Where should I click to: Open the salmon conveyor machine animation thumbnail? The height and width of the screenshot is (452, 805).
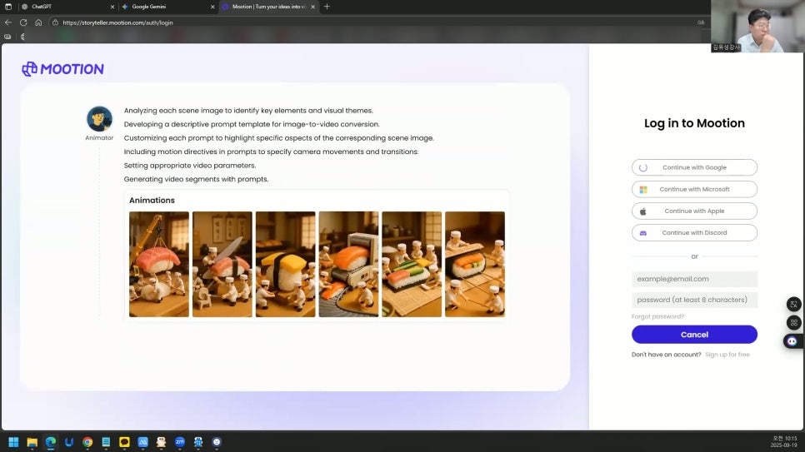[x=348, y=264]
